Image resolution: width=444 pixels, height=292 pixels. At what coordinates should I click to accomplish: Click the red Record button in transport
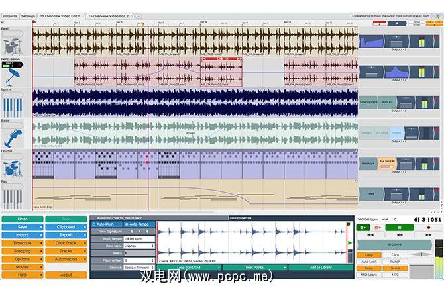(x=429, y=228)
